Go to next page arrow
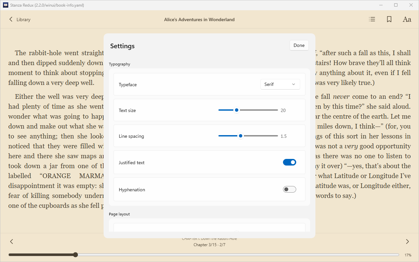The height and width of the screenshot is (262, 419). tap(407, 242)
